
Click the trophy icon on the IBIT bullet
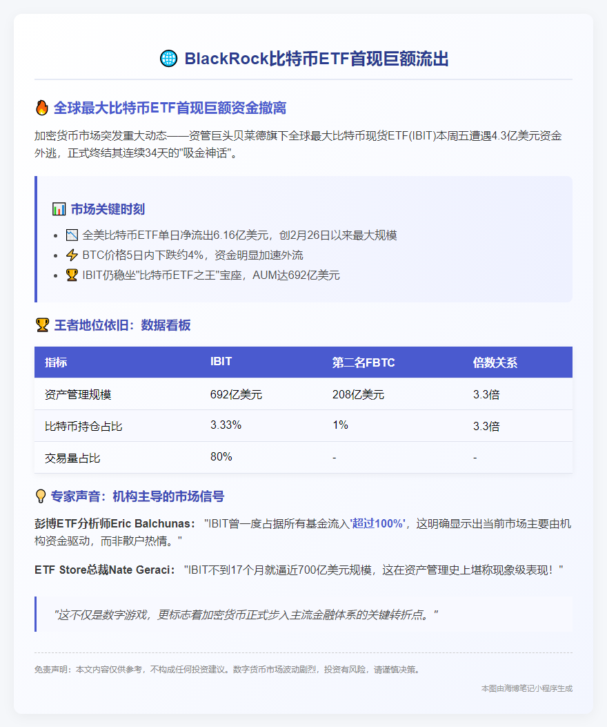pyautogui.click(x=71, y=275)
